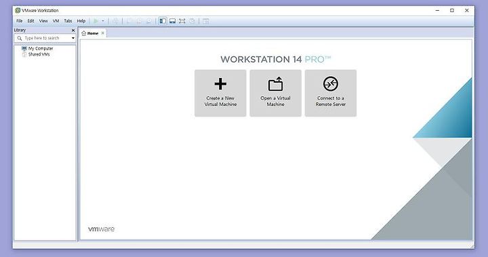Open the File menu
The image size is (488, 257).
(x=19, y=21)
